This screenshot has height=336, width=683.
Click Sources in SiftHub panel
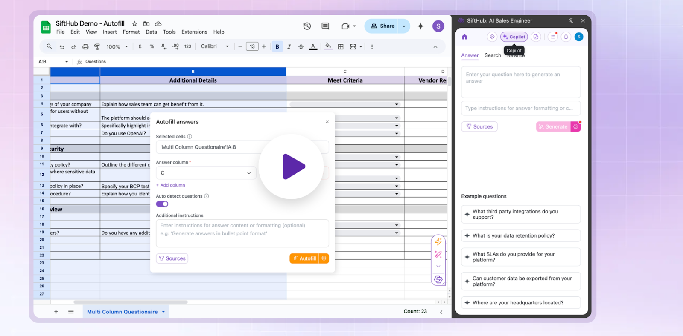[x=479, y=126]
